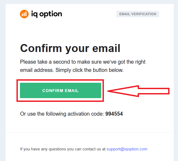178x161 pixels.
Task: Click the line starting "Please take a second"
Action: point(83,62)
